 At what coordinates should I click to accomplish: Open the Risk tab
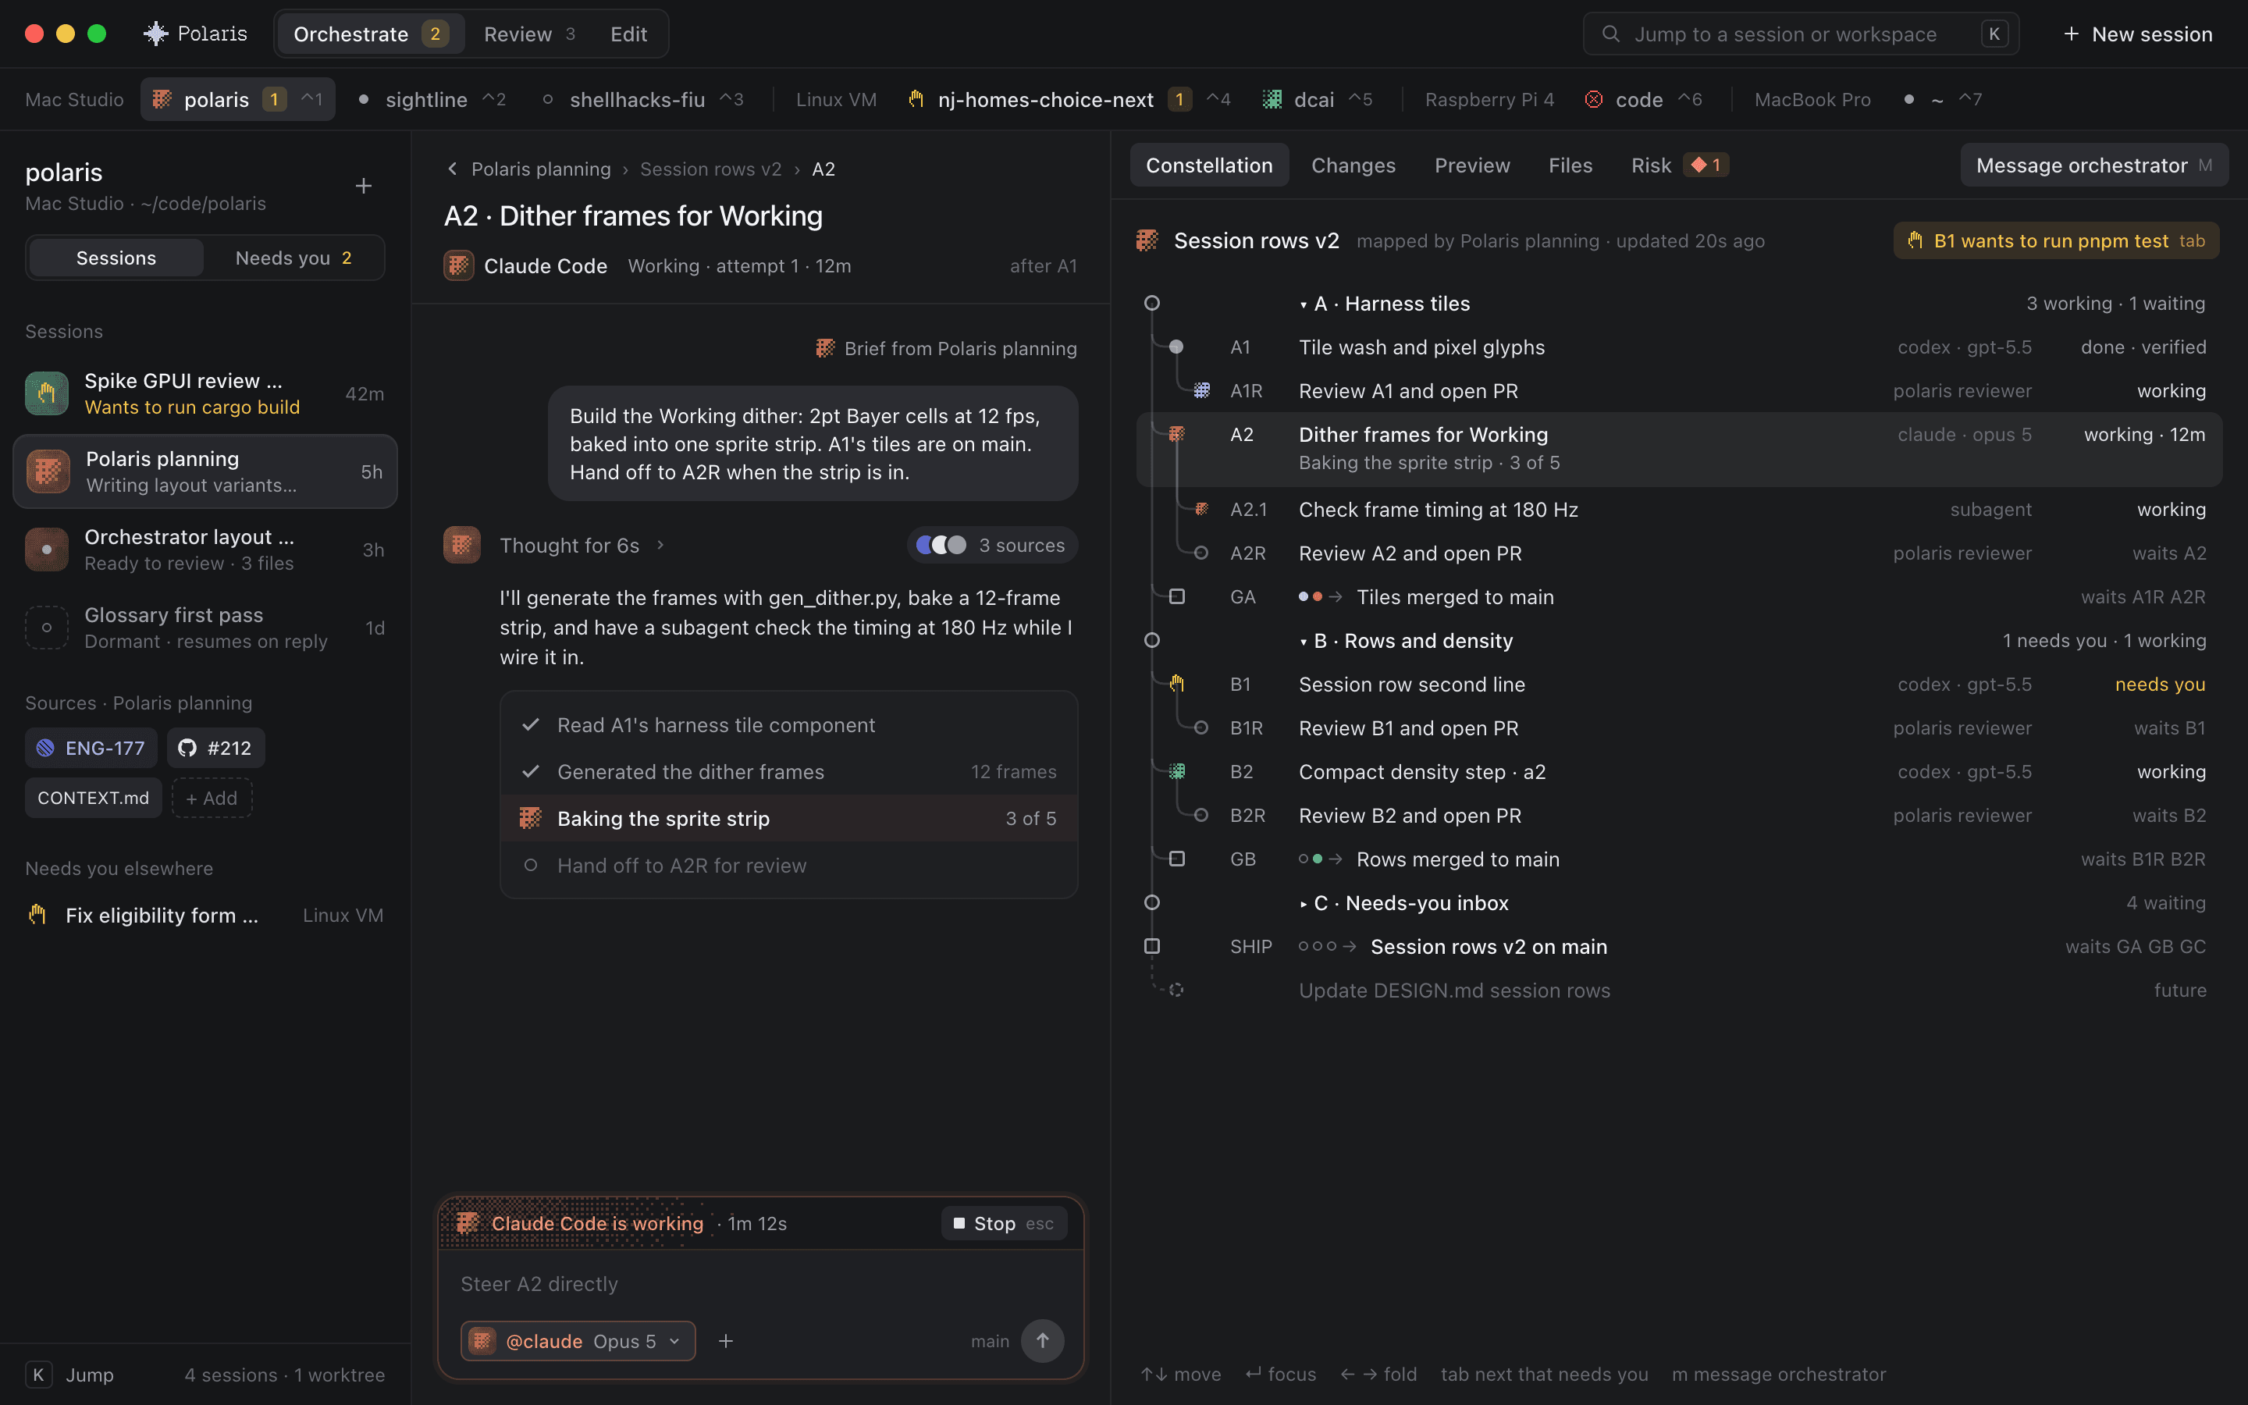tap(1678, 165)
